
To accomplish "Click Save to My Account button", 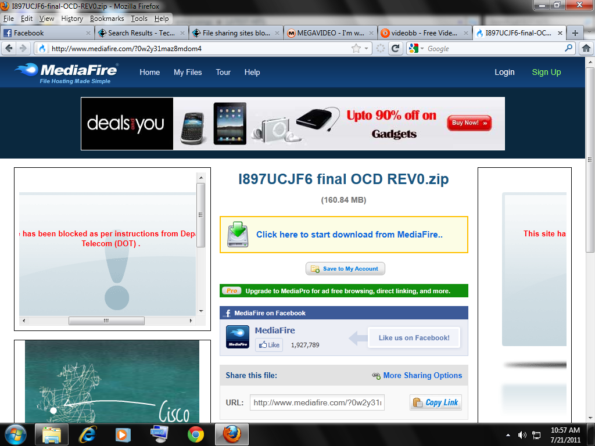I will click(345, 268).
